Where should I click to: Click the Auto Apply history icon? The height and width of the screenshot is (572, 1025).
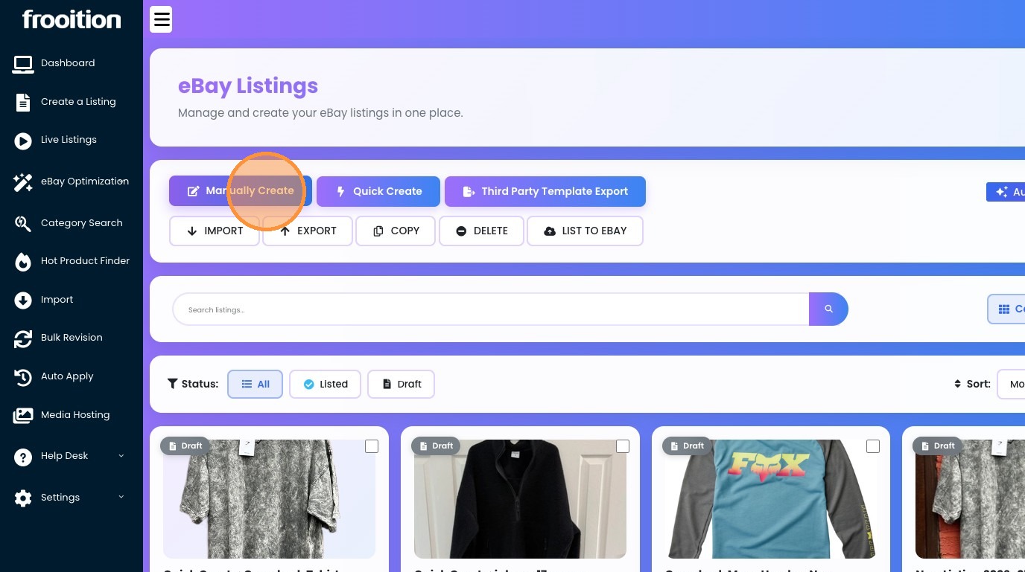point(23,377)
